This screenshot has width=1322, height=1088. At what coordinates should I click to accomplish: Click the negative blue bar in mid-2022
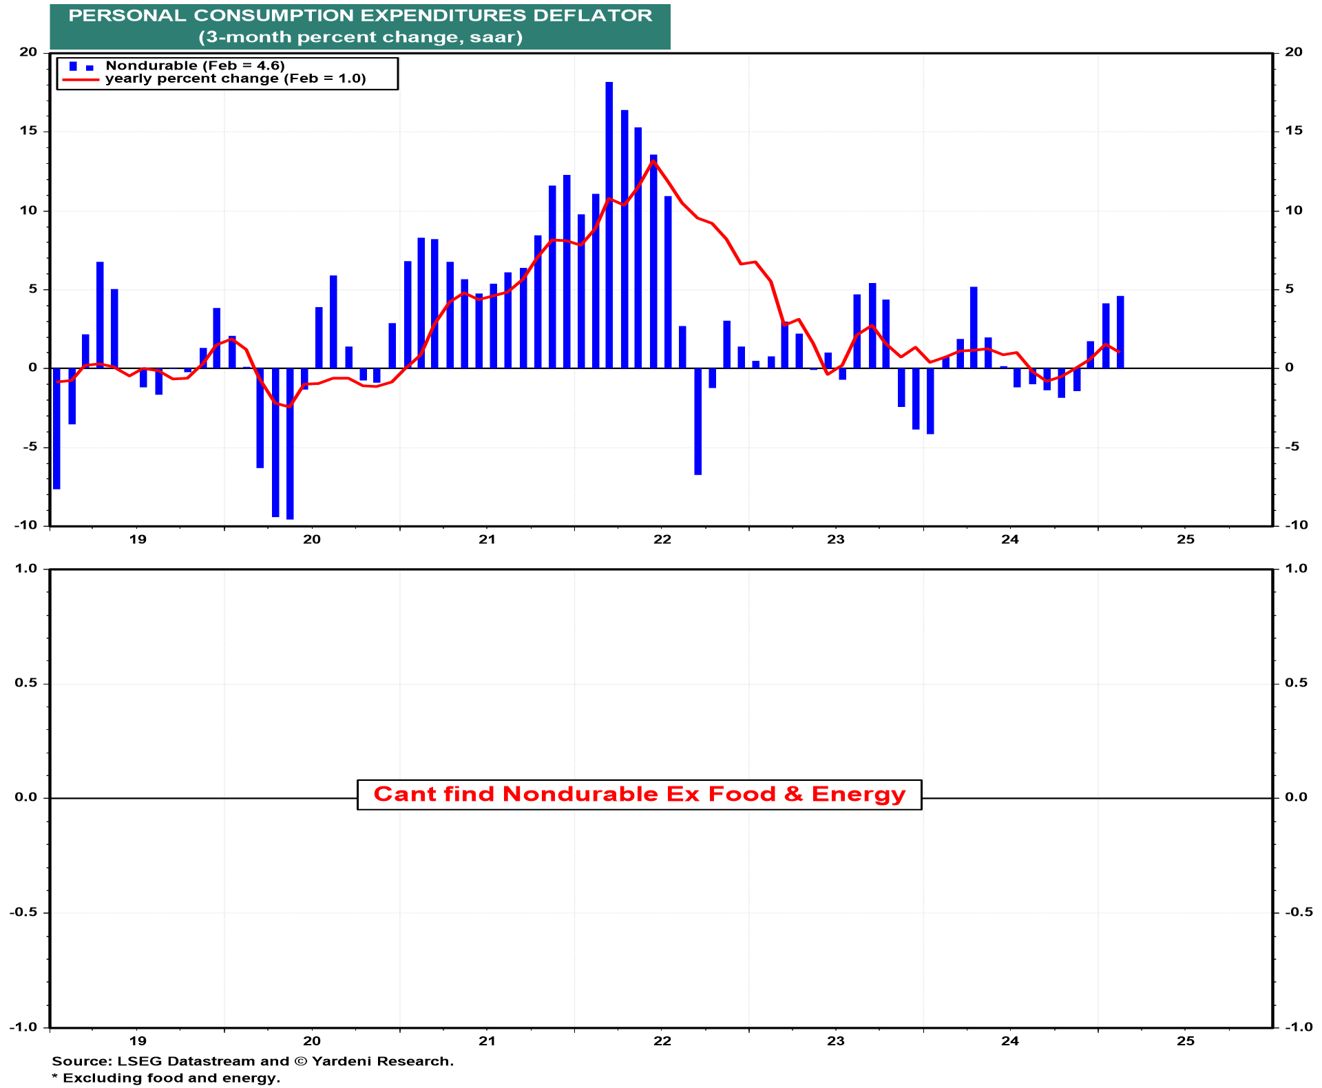pyautogui.click(x=697, y=421)
